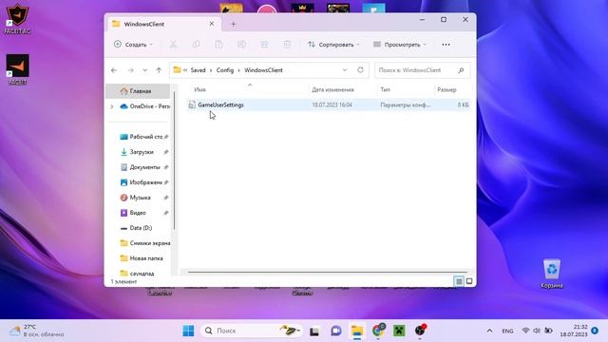Refresh the folder view
Image resolution: width=608 pixels, height=342 pixels.
pyautogui.click(x=360, y=70)
